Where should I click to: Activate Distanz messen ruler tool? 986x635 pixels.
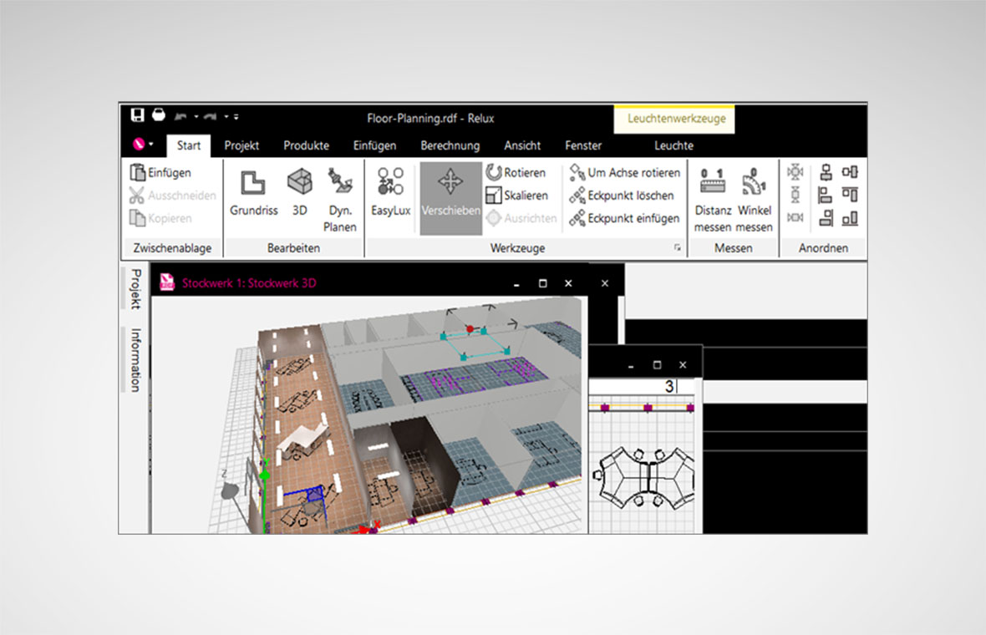tap(713, 200)
